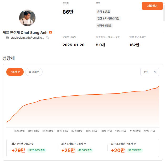Click the envelope icon before the email
165x164 pixels.
[7, 38]
